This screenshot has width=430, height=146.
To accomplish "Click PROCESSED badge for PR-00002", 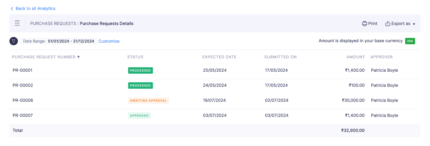I will point(140,86).
